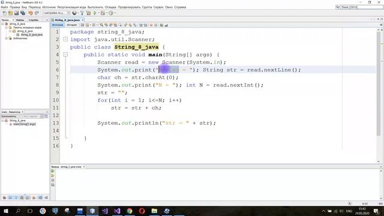Open Google Chrome from the taskbar
The height and width of the screenshot is (216, 384).
point(130,211)
